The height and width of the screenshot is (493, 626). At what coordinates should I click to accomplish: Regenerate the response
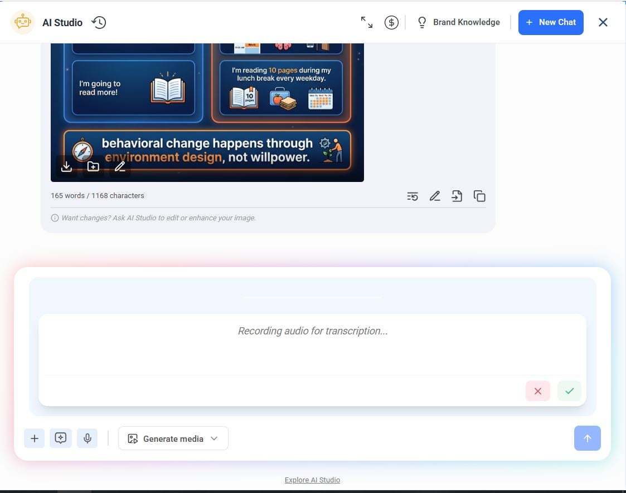click(x=413, y=196)
